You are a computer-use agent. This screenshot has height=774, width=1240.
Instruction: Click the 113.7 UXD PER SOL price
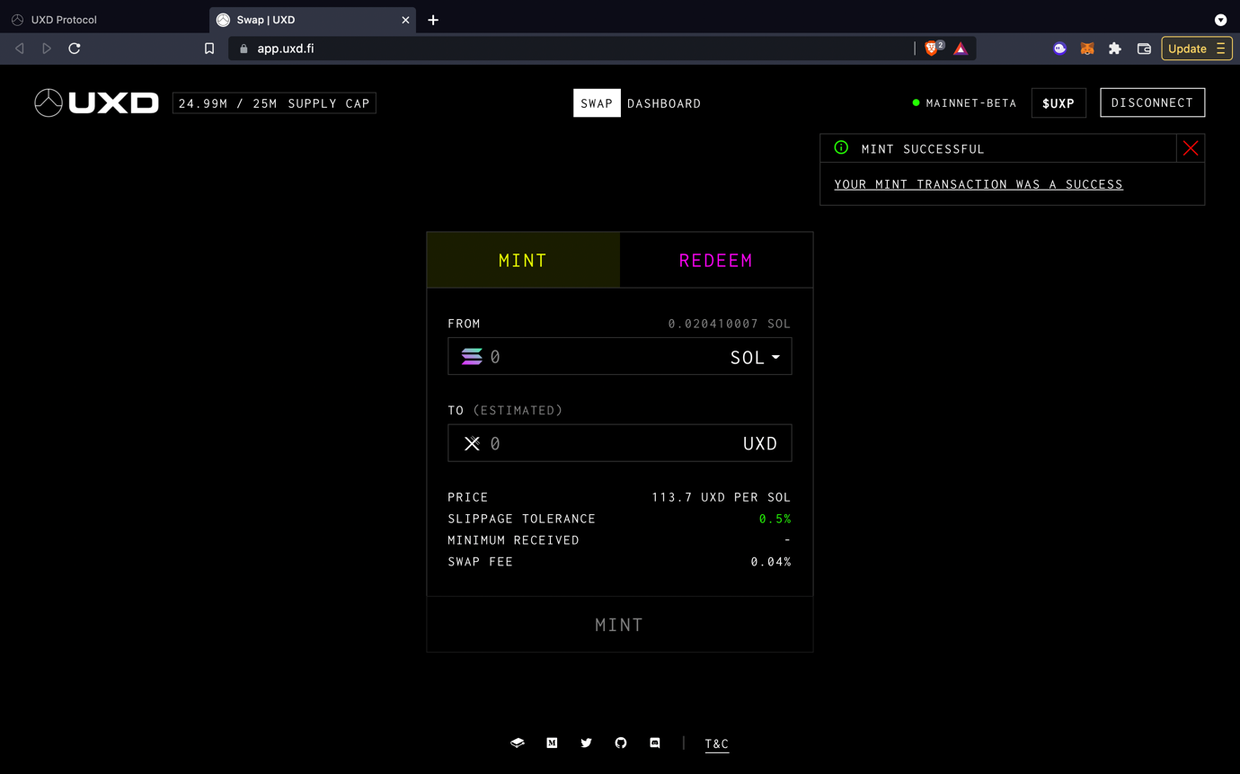click(722, 497)
